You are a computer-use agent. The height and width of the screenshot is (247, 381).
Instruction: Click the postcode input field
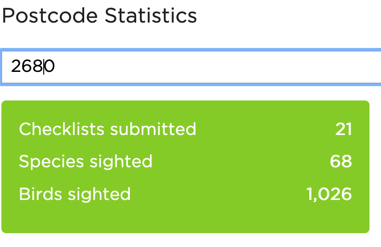click(x=190, y=67)
